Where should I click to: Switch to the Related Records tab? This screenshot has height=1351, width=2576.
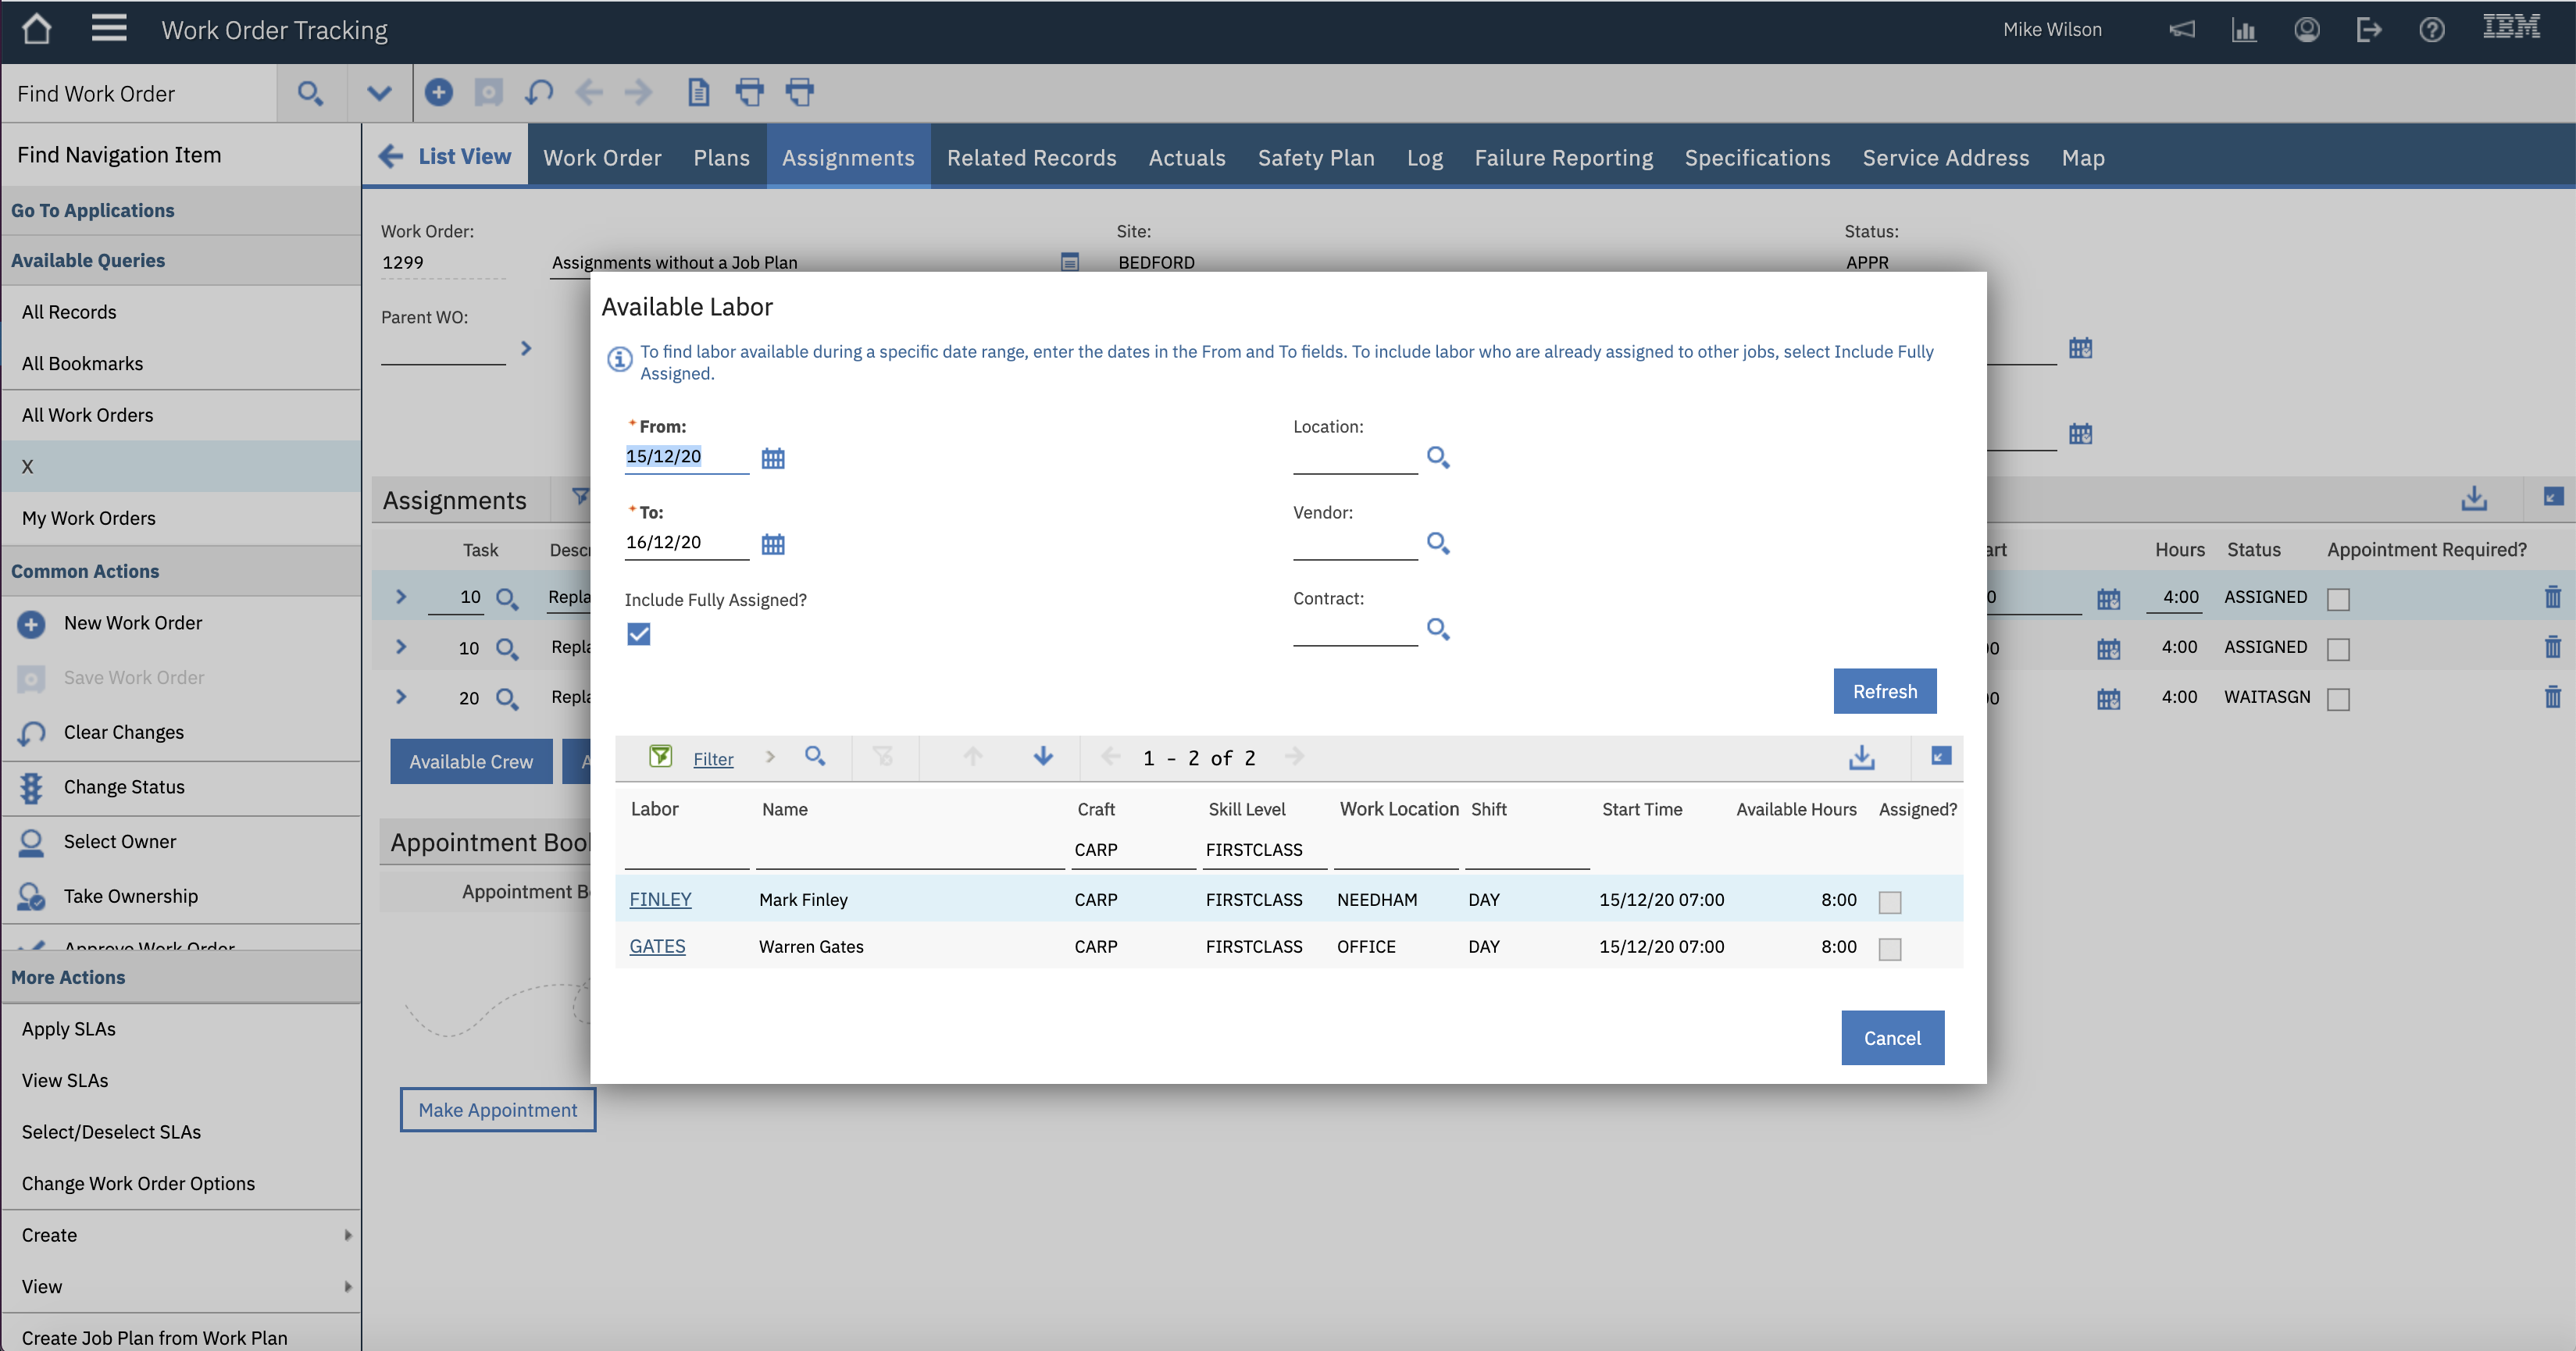point(1031,158)
